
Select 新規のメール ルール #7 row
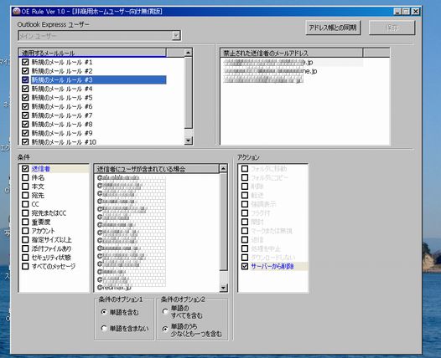(x=62, y=115)
